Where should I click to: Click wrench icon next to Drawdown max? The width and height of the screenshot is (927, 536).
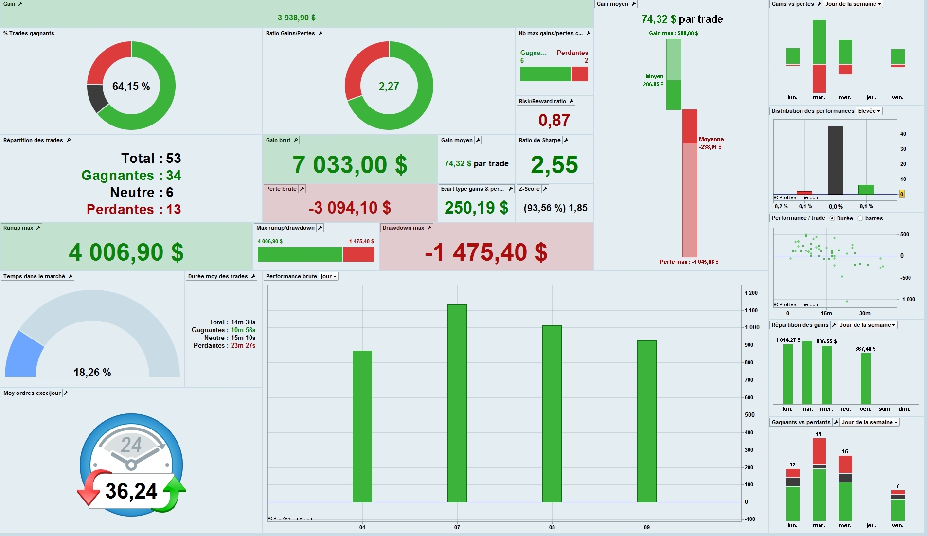[429, 228]
